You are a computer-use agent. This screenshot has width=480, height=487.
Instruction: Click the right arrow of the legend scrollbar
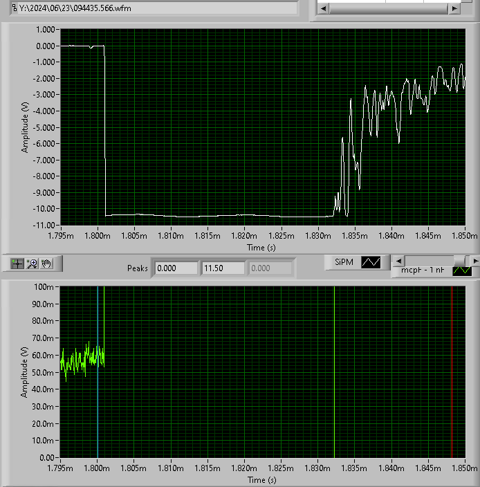click(x=475, y=261)
